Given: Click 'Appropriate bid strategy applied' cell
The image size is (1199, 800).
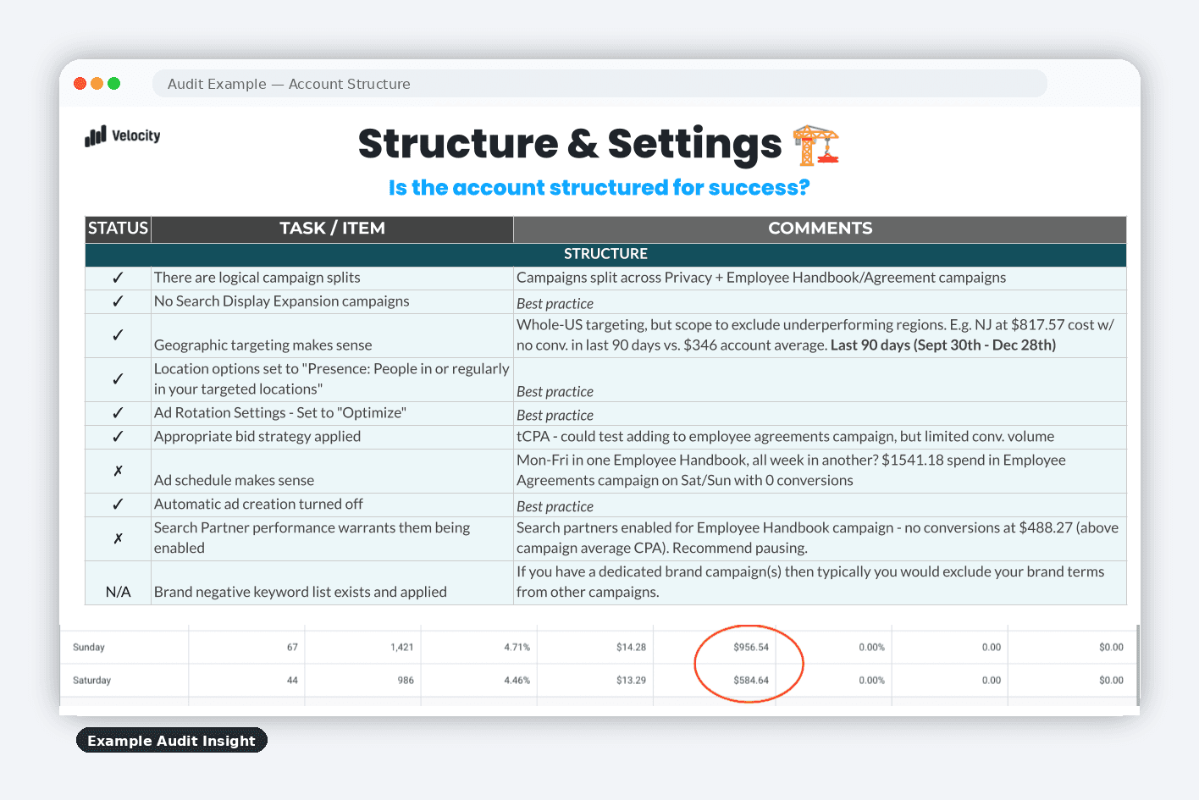Looking at the screenshot, I should 332,437.
